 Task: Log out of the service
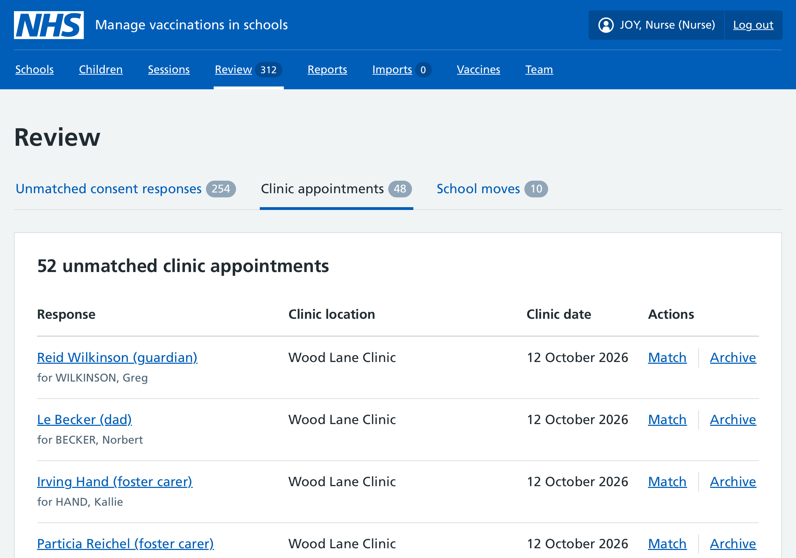click(x=753, y=25)
